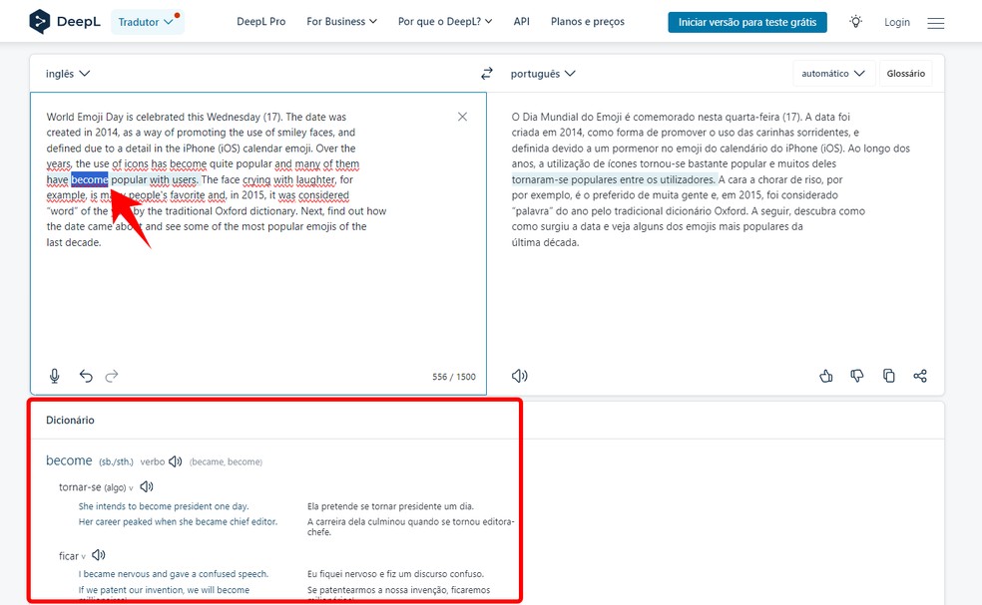This screenshot has width=982, height=605.
Task: Give thumbs down to the translation
Action: [856, 376]
